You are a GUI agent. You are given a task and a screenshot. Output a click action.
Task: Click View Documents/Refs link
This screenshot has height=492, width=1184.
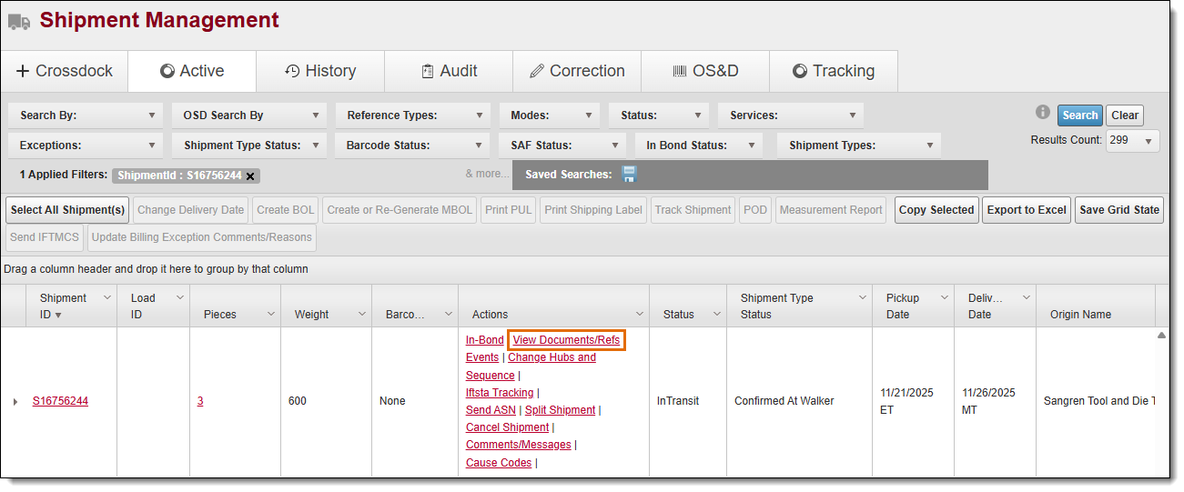click(x=566, y=340)
